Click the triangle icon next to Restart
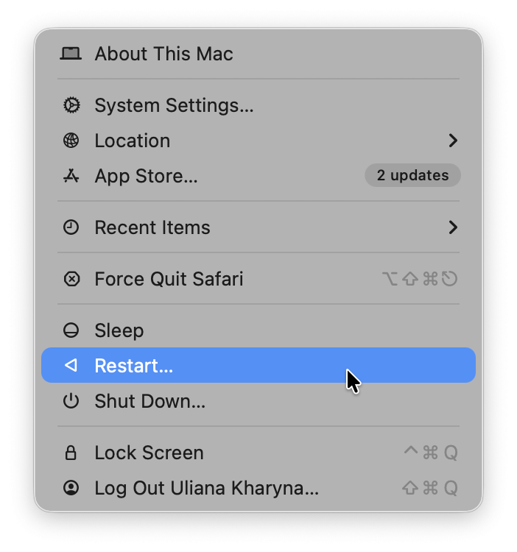Viewport: 517px width, 552px height. (x=71, y=366)
